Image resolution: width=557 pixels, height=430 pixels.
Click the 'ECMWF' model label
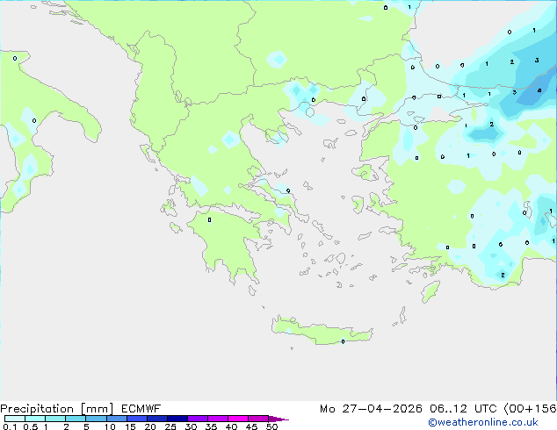tap(141, 409)
